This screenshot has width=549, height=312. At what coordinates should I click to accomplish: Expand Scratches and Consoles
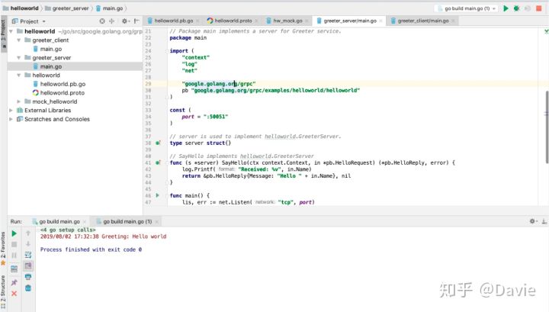point(11,119)
